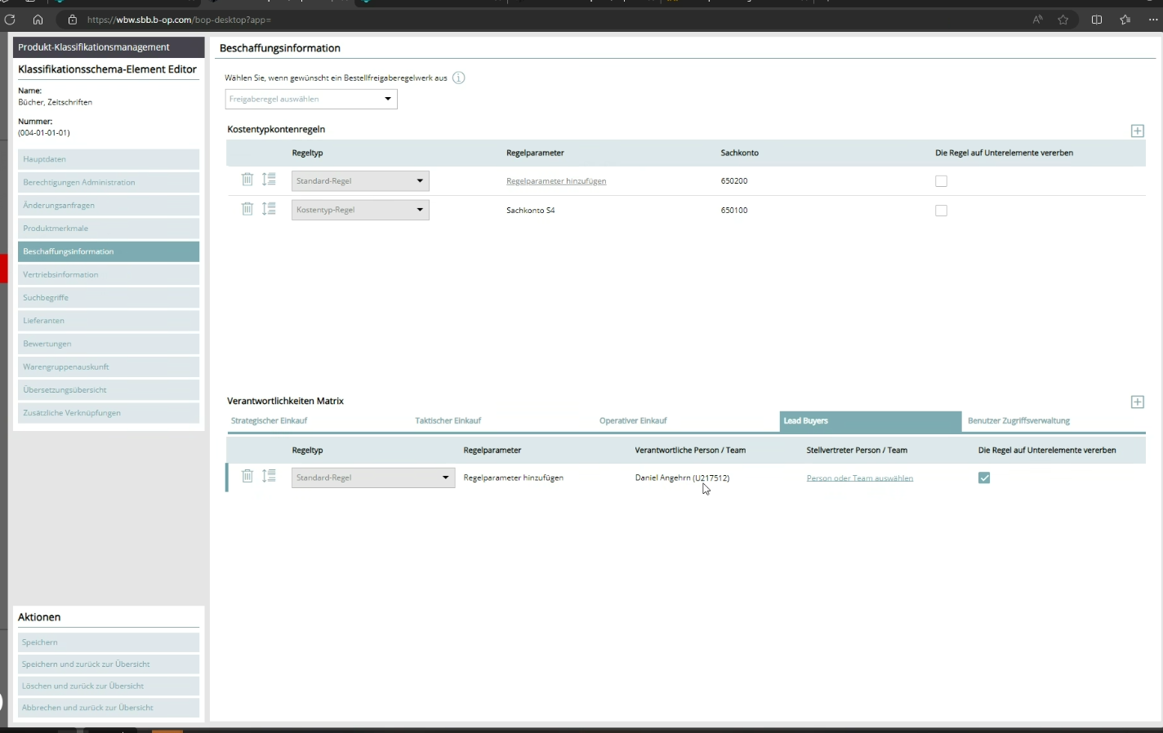Open the Freigaberegel auswählen dropdown
Viewport: 1163px width, 733px height.
311,100
